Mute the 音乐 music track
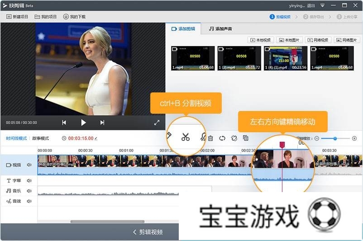This screenshot has width=363, height=241. 29,191
